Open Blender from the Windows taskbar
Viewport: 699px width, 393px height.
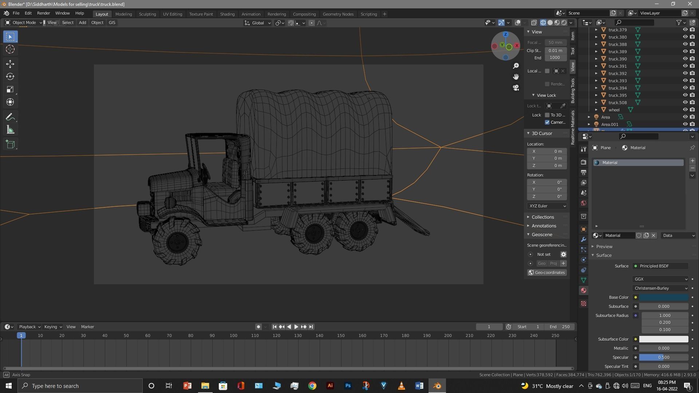pyautogui.click(x=437, y=386)
